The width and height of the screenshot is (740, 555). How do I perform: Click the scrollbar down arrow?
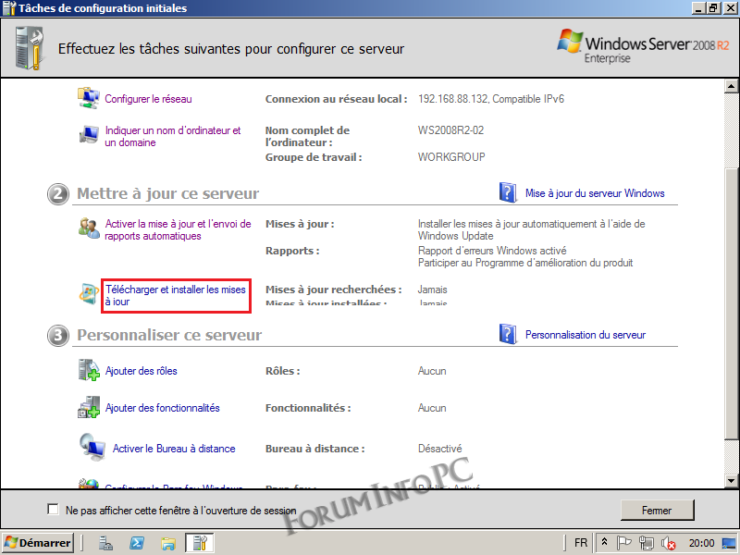coord(731,481)
